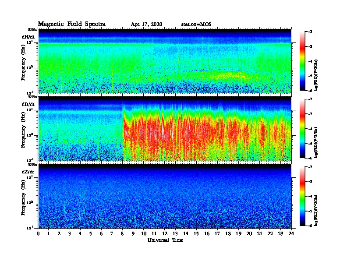Click the "dZ/dt" panel label

click(x=28, y=172)
